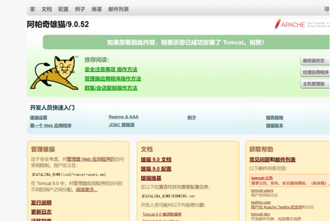Open the tomcat-公告 mailing list link
Image resolution: width=330 pixels, height=221 pixels.
pos(262,178)
